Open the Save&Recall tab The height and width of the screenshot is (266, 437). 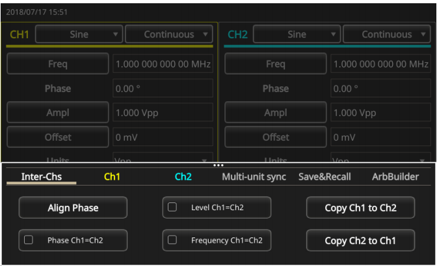tap(324, 176)
